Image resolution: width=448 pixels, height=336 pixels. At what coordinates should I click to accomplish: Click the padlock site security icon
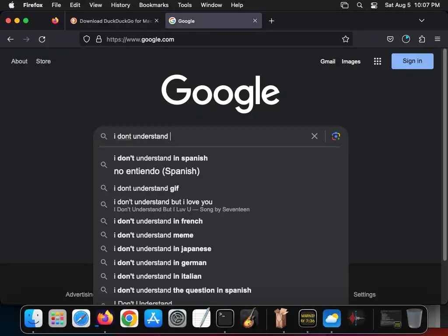(x=99, y=39)
